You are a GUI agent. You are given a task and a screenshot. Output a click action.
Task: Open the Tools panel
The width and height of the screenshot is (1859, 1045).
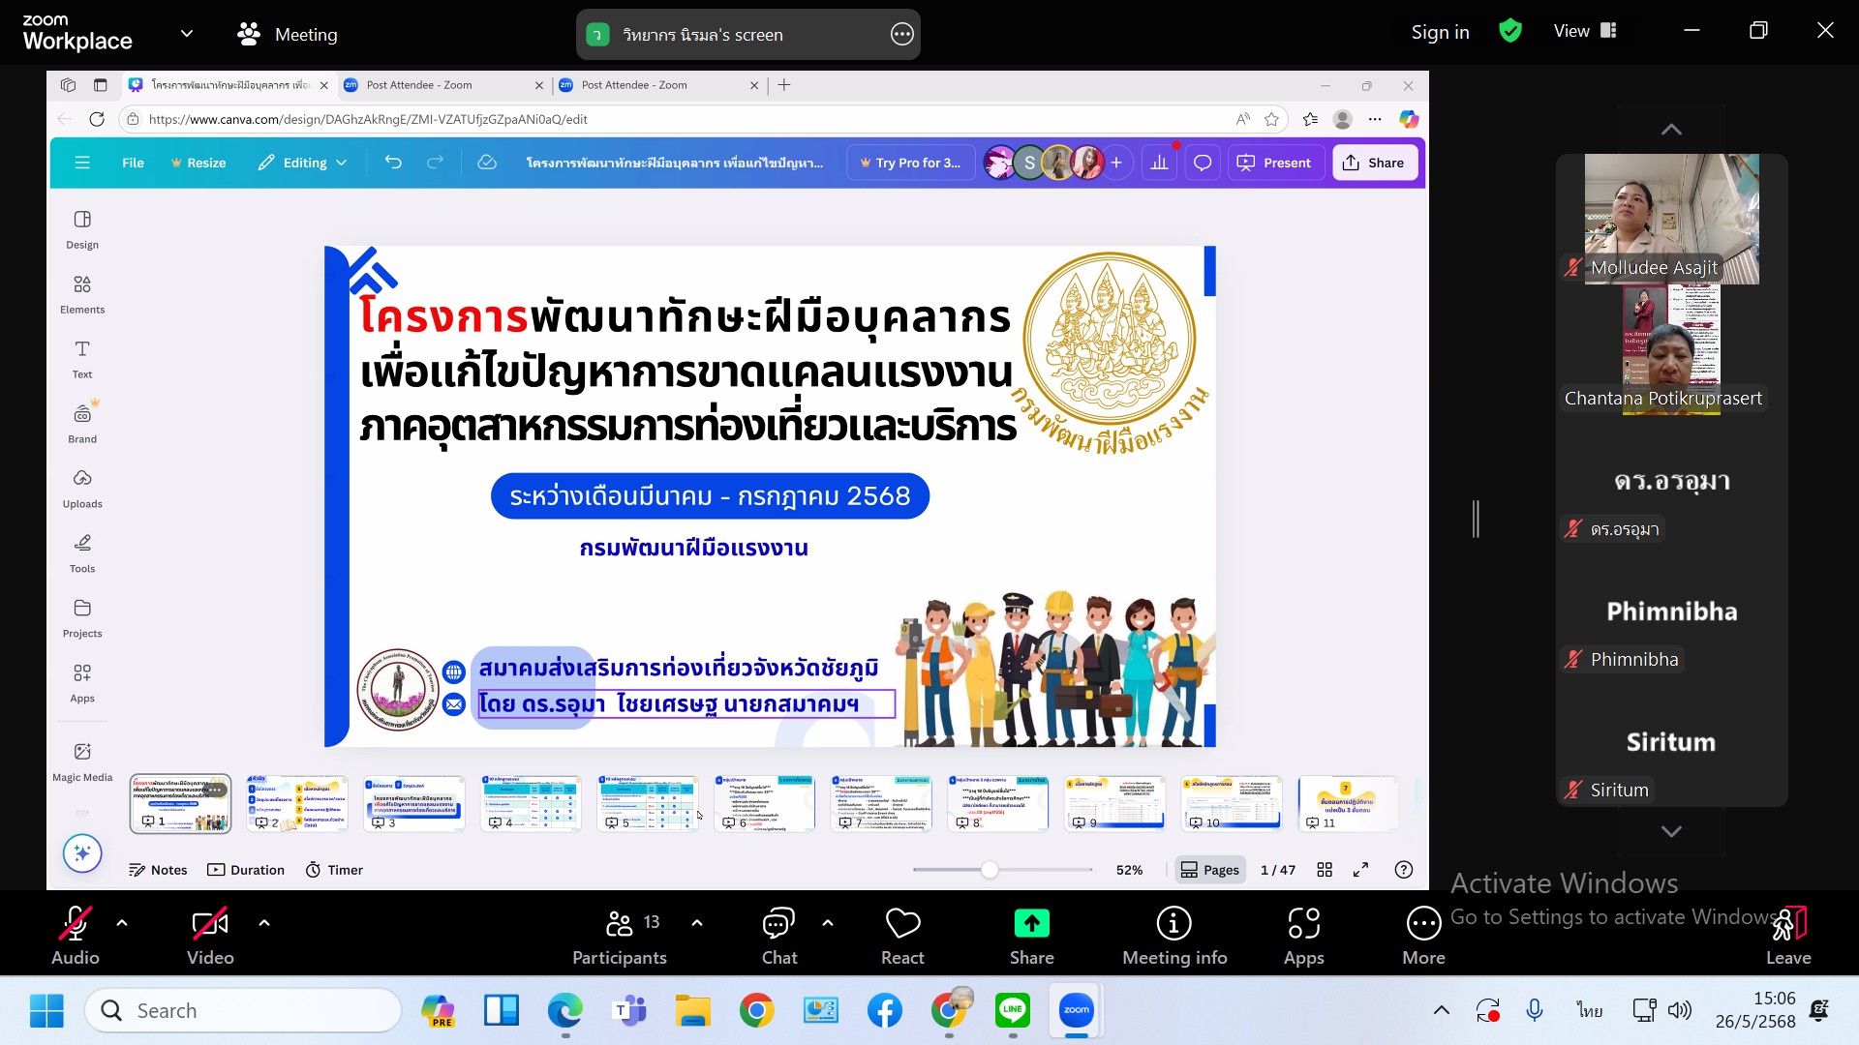82,554
